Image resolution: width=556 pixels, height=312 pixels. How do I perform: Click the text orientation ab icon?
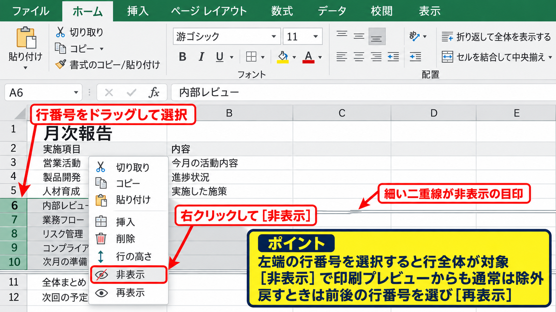[414, 36]
